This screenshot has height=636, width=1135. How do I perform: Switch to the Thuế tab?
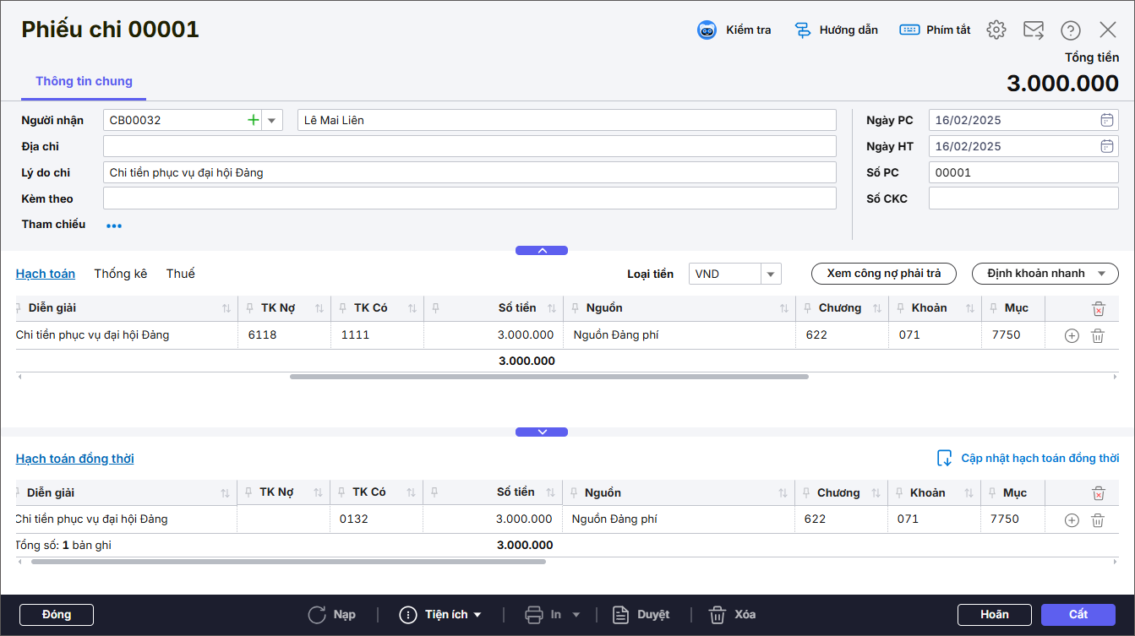180,274
